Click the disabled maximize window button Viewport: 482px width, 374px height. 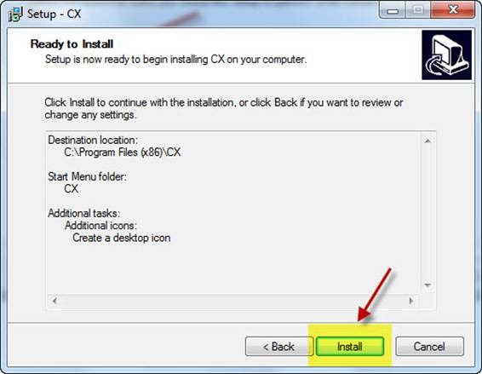(418, 10)
